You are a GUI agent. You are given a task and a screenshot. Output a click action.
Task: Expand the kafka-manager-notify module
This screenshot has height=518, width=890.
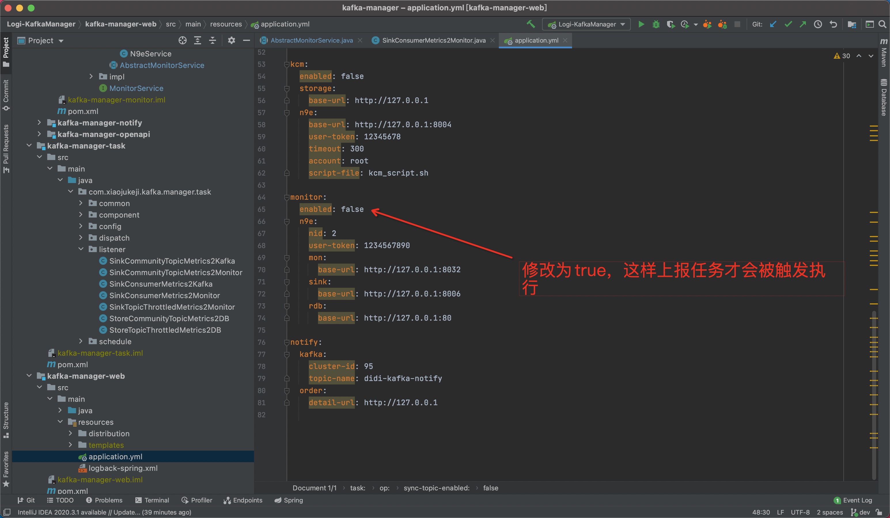(39, 123)
